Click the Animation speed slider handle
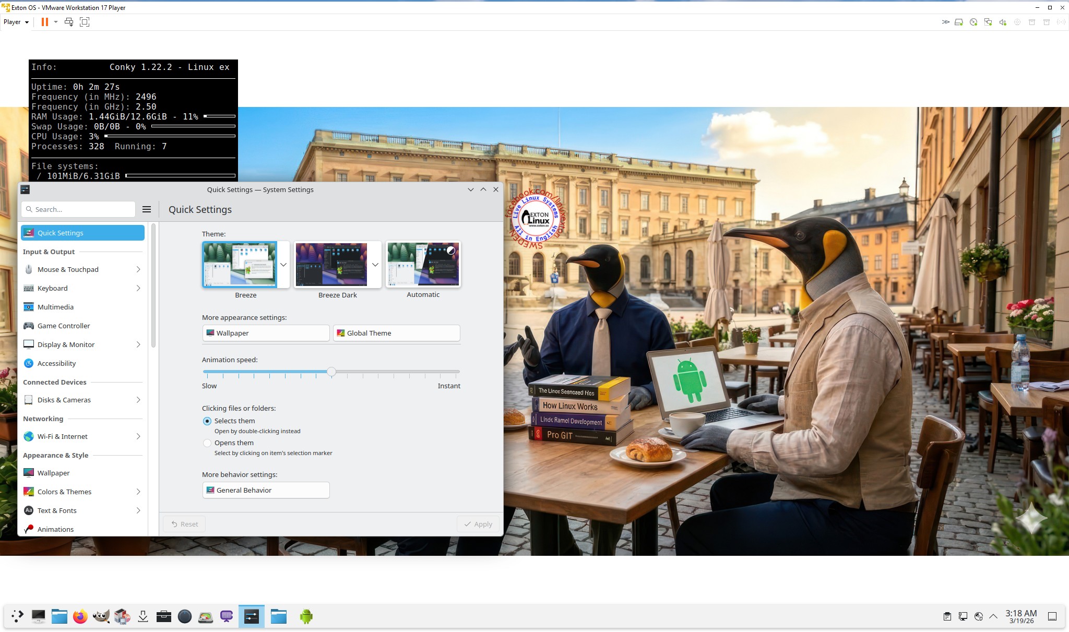The width and height of the screenshot is (1069, 632). point(331,372)
